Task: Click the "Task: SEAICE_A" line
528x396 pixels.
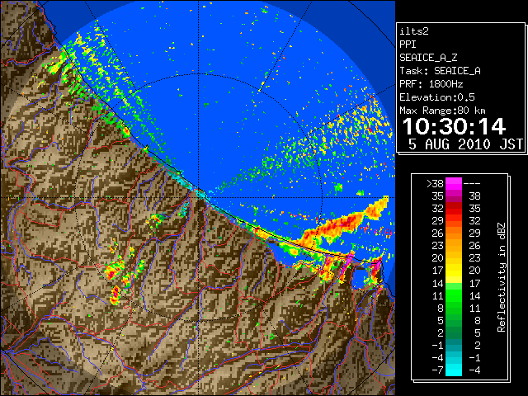Action: tap(440, 71)
